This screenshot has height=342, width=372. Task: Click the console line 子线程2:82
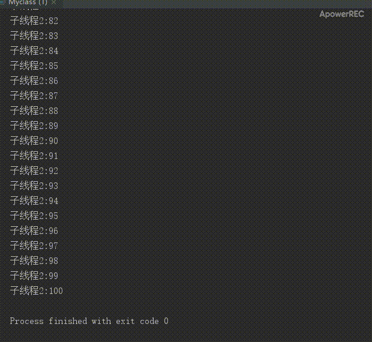34,21
